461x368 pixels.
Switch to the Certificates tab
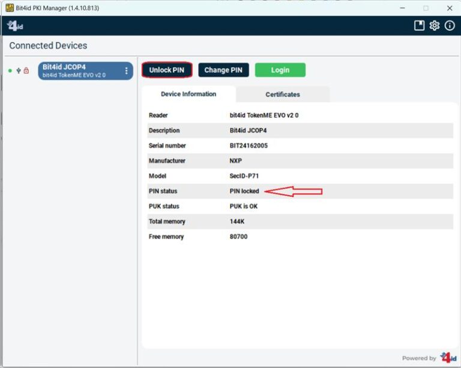pyautogui.click(x=282, y=94)
